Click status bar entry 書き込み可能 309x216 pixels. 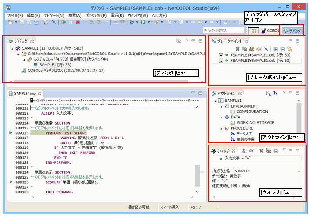[x=139, y=207]
